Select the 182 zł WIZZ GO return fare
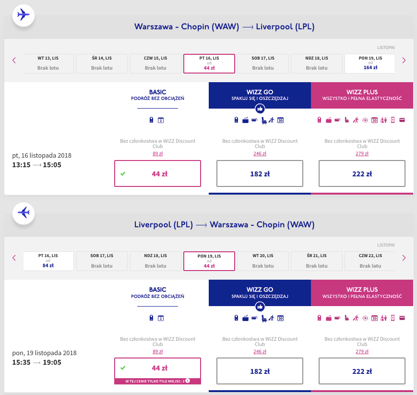Image resolution: width=417 pixels, height=395 pixels. coord(260,371)
